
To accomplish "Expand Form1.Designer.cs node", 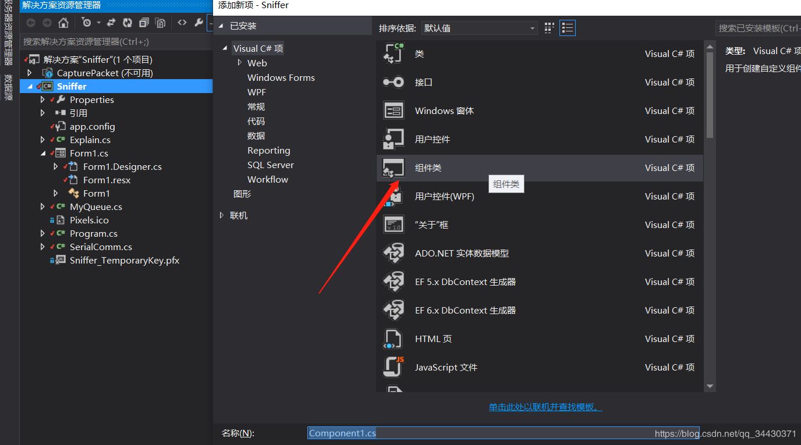I will (56, 166).
